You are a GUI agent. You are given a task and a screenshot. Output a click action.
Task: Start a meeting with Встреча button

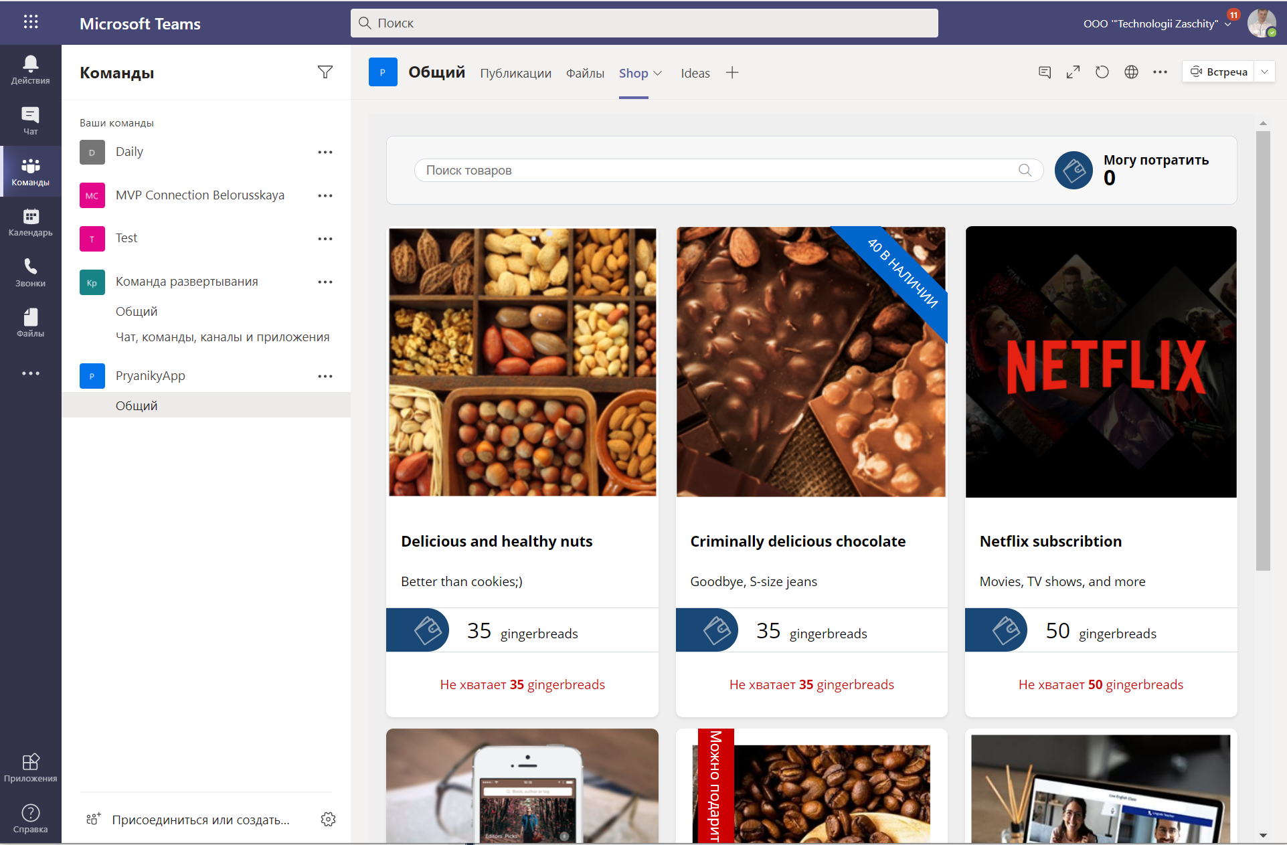(x=1219, y=72)
